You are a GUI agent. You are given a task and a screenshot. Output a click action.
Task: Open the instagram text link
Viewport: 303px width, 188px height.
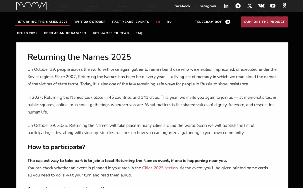pos(207,6)
